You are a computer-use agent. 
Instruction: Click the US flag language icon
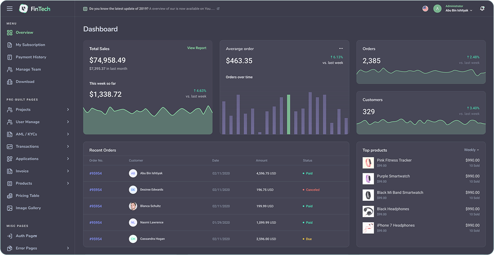coord(425,9)
